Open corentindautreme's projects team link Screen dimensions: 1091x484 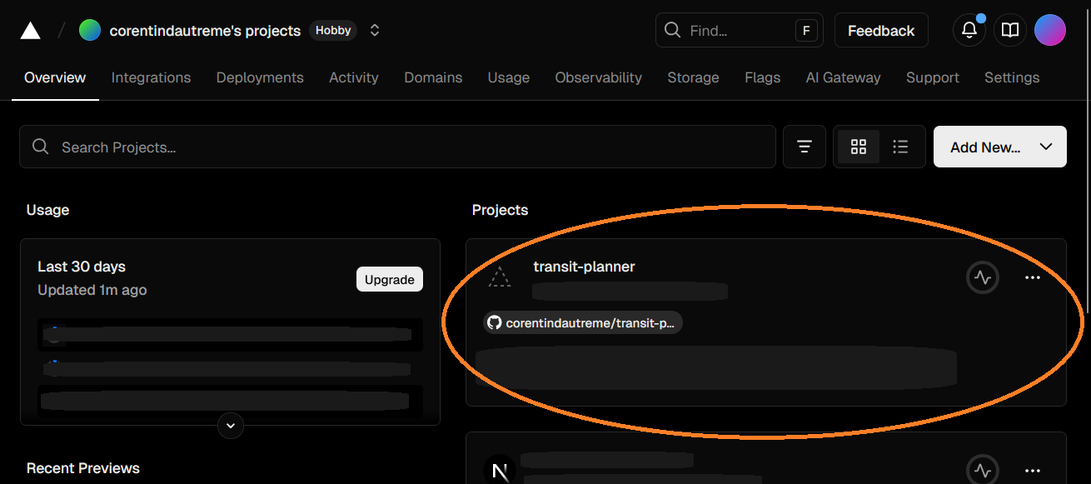[205, 31]
